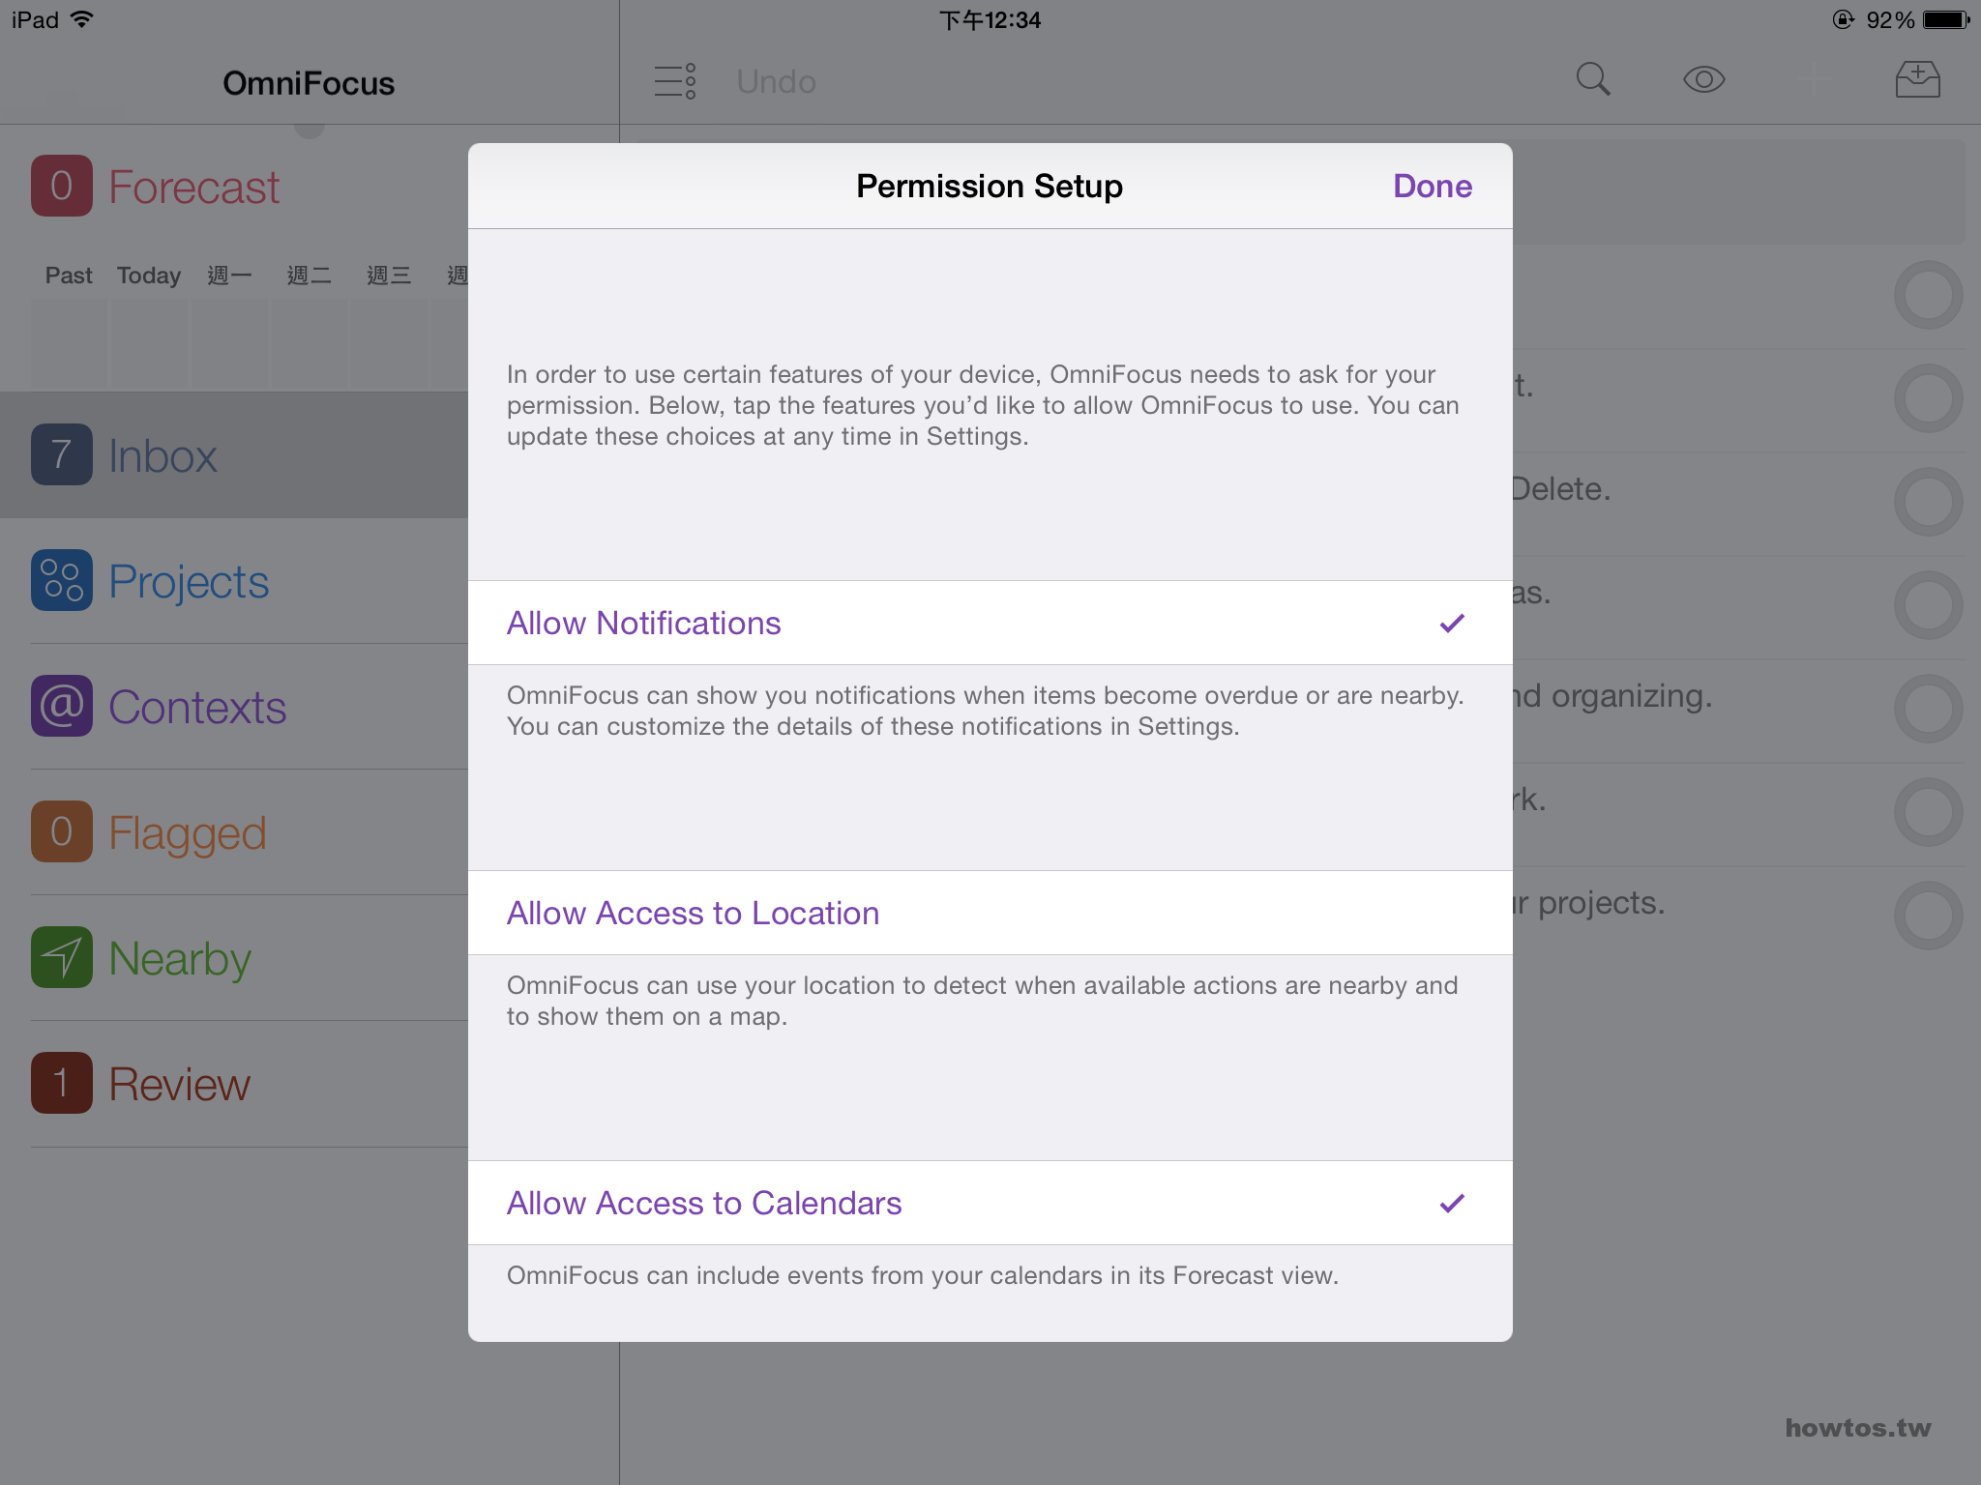Open the Projects icon
Viewport: 1981px width, 1485px height.
coord(62,580)
